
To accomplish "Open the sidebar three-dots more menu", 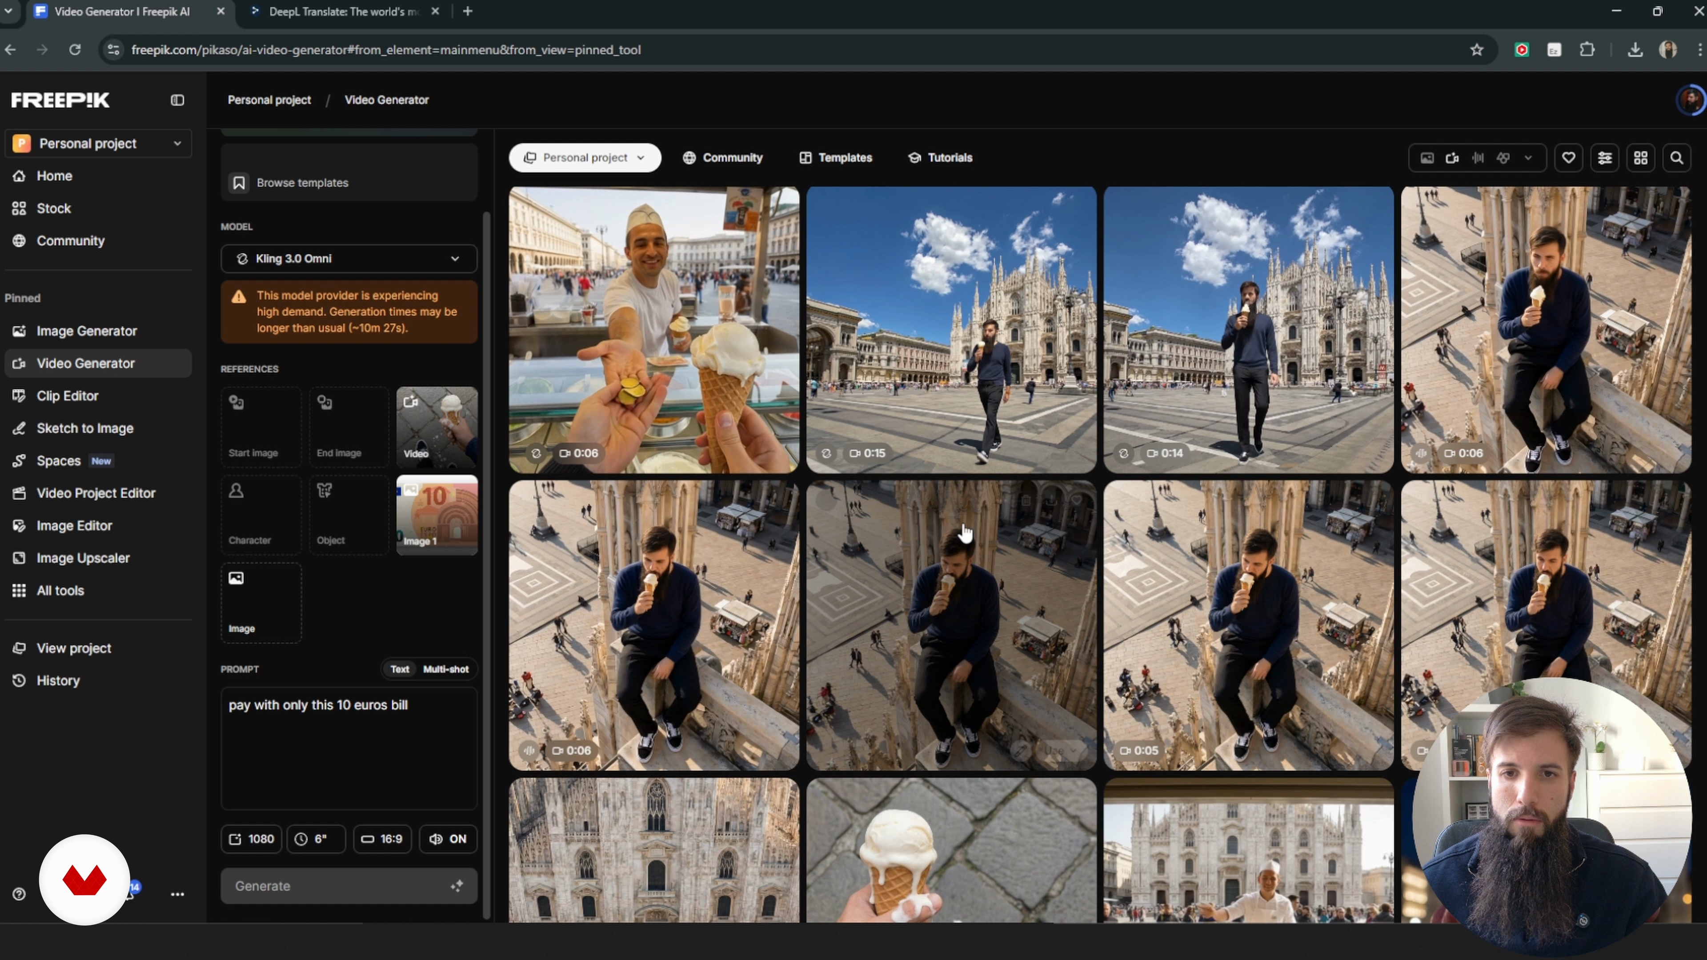I will click(177, 894).
